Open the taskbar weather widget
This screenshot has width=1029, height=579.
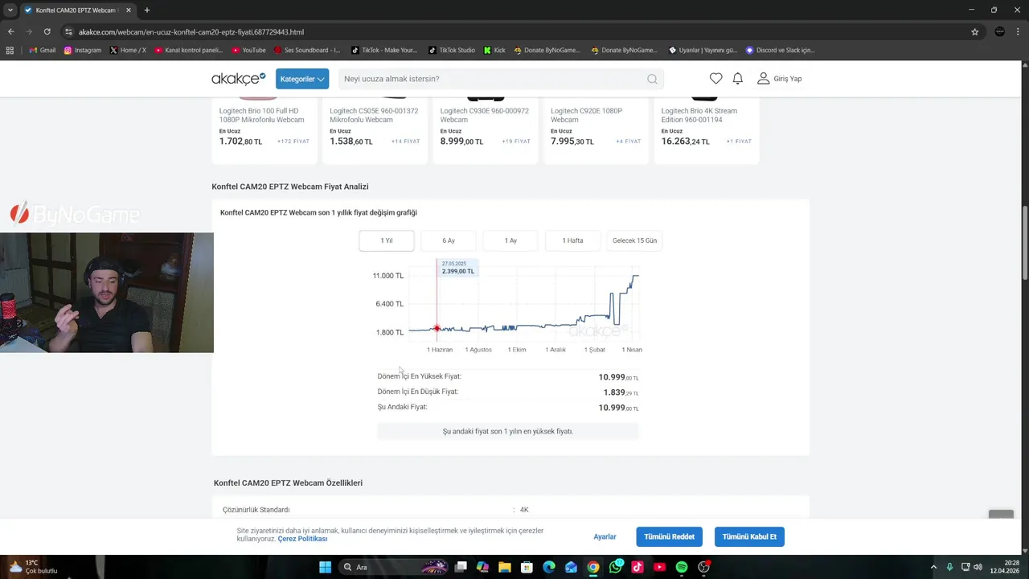[x=34, y=567]
